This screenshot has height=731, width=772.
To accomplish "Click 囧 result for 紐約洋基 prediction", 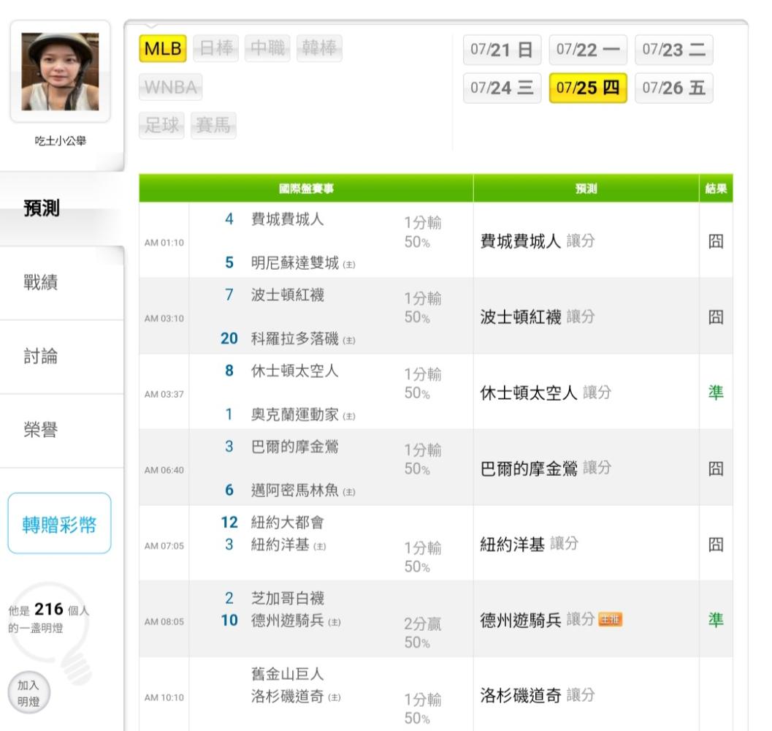I will tap(716, 544).
